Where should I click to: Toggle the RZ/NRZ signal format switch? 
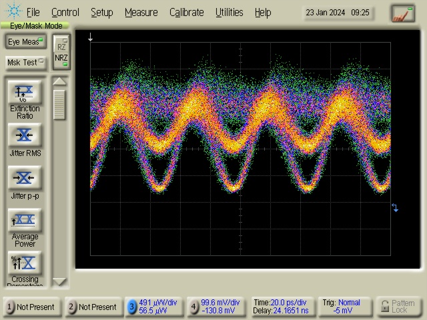(61, 52)
